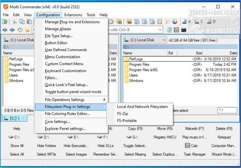
Task: Choose Manage Aliases
Action: [x=71, y=29]
